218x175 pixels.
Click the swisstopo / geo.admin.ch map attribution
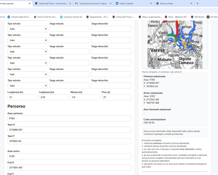click(162, 72)
